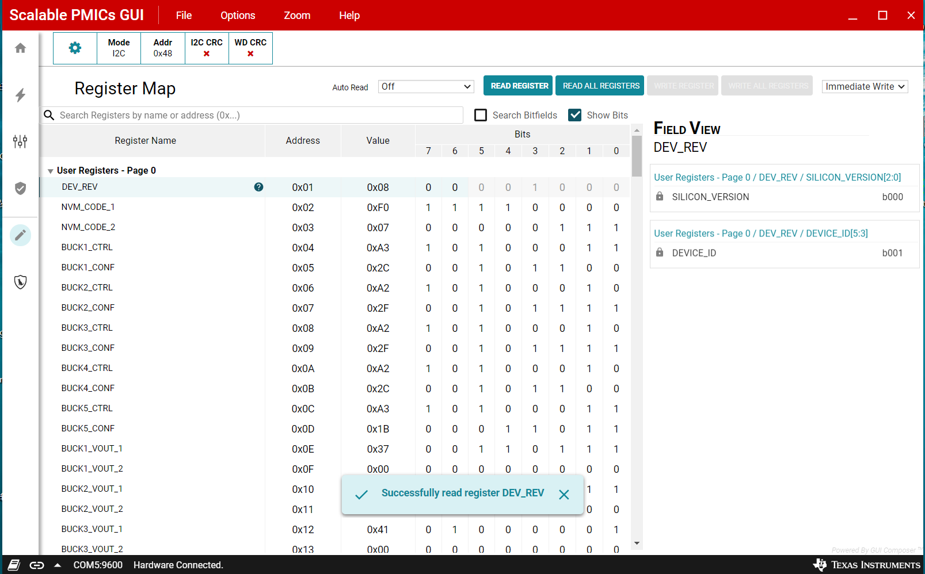Click the Value column header
This screenshot has width=925, height=574.
point(378,140)
